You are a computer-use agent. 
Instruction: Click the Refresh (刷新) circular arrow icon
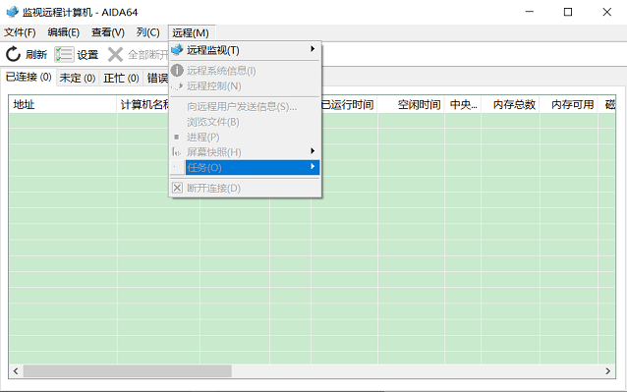click(x=13, y=54)
